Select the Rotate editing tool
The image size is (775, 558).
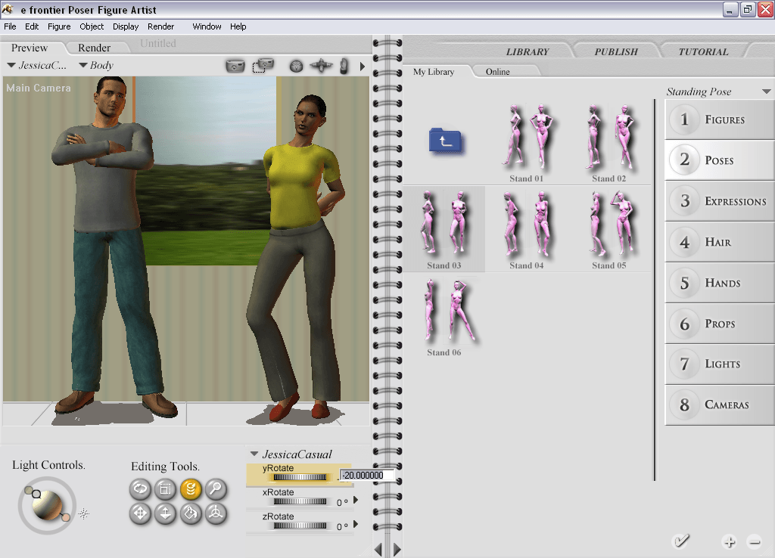click(140, 489)
